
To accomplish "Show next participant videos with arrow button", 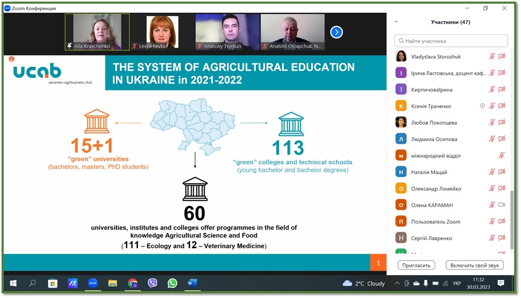I will tap(336, 33).
